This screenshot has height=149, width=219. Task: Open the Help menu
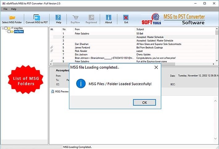pos(14,9)
